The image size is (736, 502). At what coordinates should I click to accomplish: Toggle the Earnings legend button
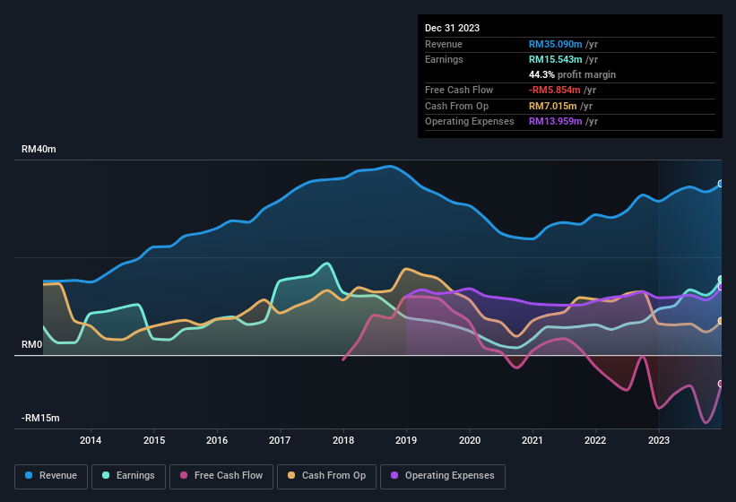click(x=128, y=476)
